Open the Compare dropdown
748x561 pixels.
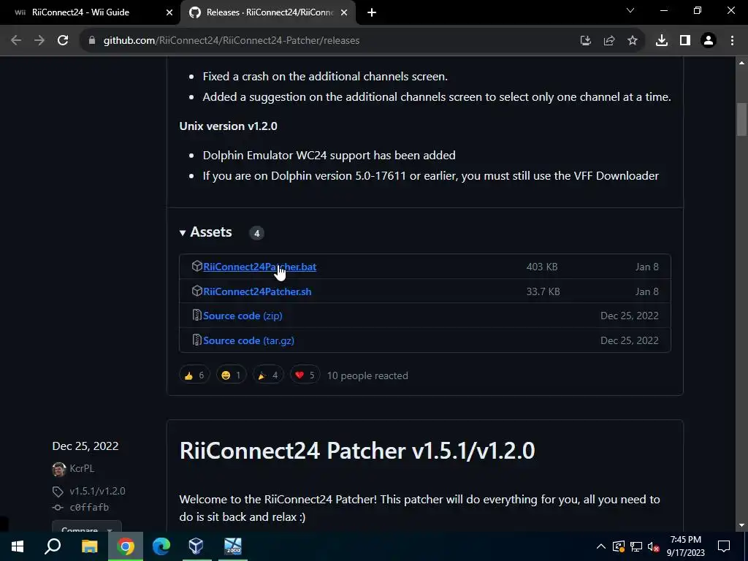click(x=87, y=527)
